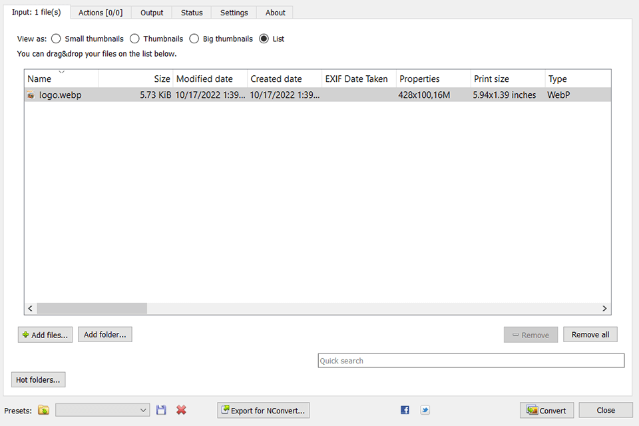Click Export for NConvert... button
639x426 pixels.
coord(264,411)
